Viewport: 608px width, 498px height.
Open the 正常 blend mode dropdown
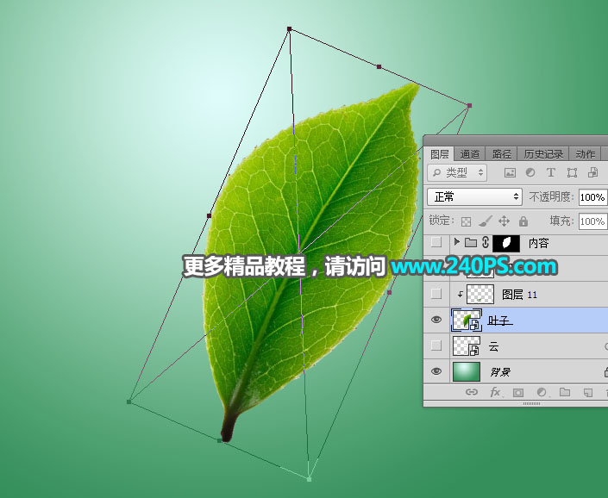(474, 196)
